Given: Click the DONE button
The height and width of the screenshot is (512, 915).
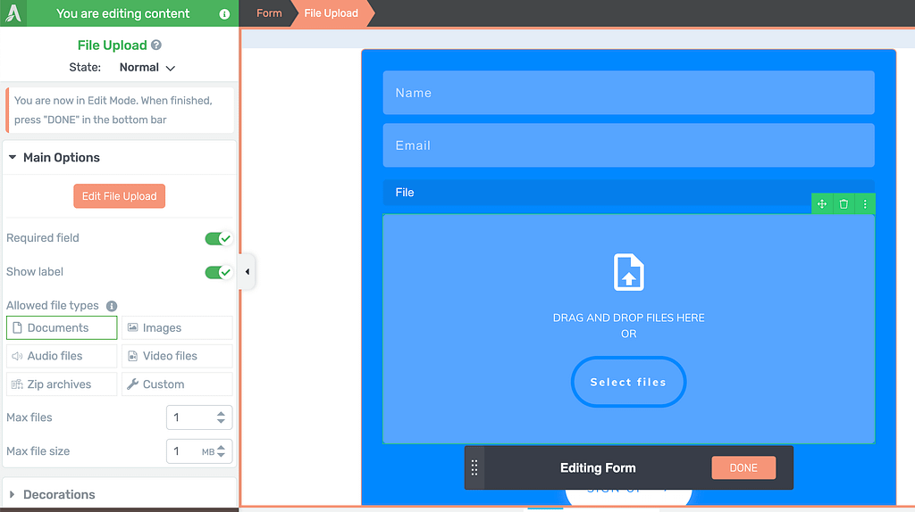Looking at the screenshot, I should (743, 467).
